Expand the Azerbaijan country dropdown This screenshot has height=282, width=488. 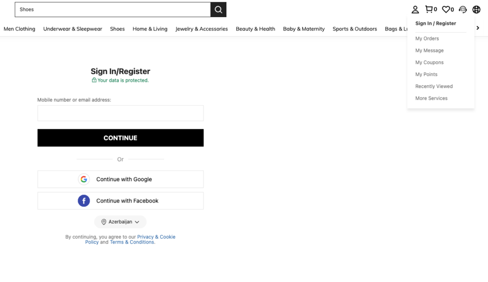coord(120,222)
